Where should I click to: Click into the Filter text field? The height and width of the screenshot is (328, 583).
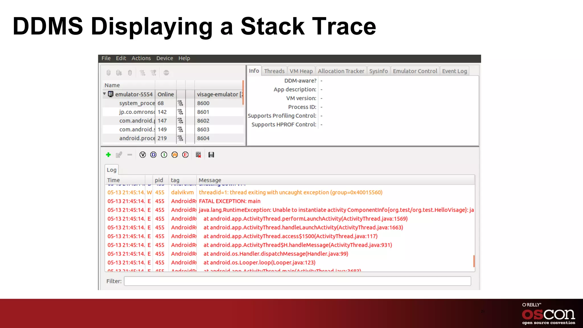(x=297, y=281)
